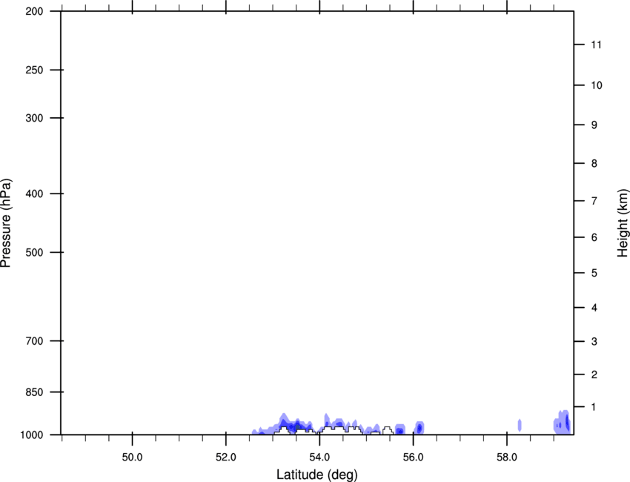Image resolution: width=630 pixels, height=482 pixels.
Task: Click the 56.0 latitude label
Action: pyautogui.click(x=414, y=458)
